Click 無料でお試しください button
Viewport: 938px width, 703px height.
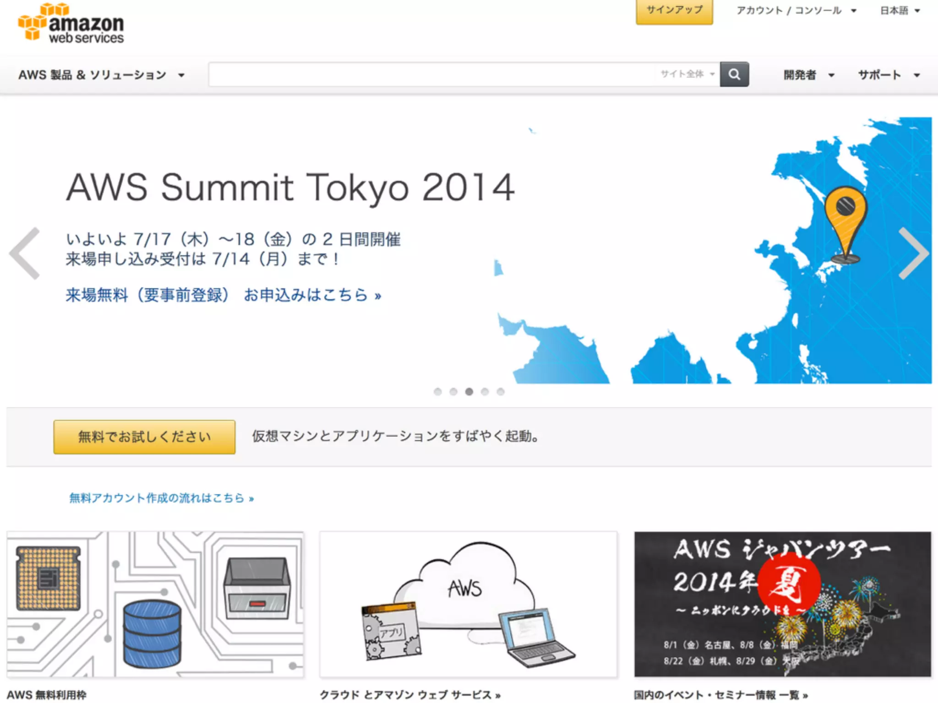point(144,437)
